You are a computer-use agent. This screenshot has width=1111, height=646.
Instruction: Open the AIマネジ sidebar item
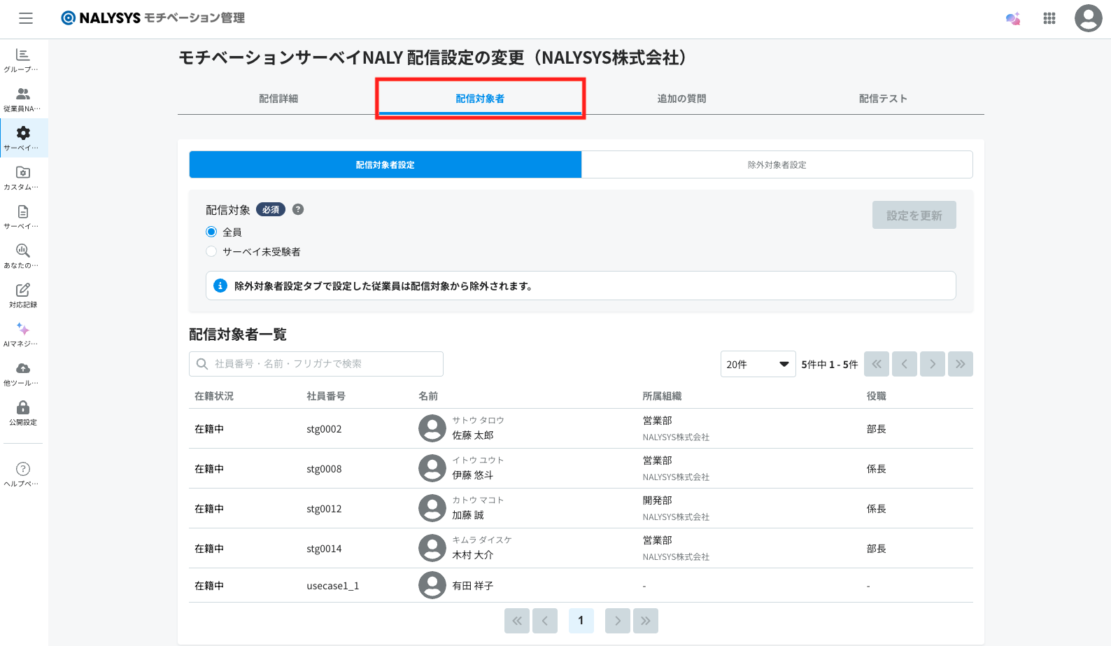[23, 335]
